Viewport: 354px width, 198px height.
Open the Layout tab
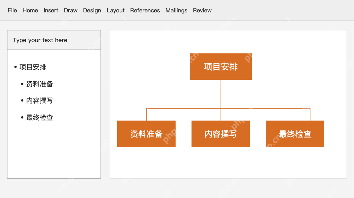(x=116, y=10)
